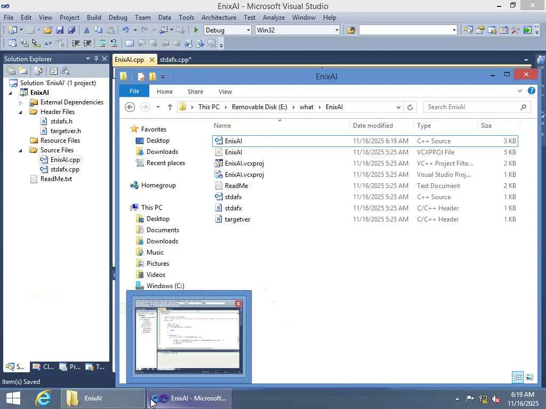Click the View Class Diagram icon in Solution Explorer
546x409 pixels.
pyautogui.click(x=65, y=71)
